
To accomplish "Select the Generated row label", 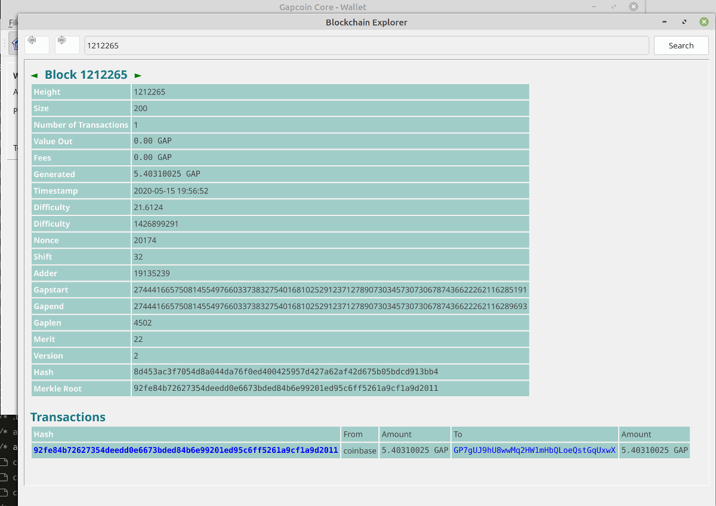I will click(x=54, y=174).
